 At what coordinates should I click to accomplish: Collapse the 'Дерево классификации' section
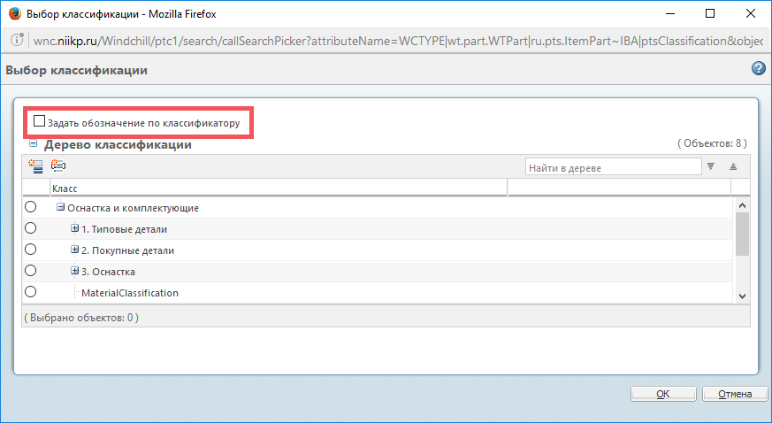pyautogui.click(x=33, y=143)
